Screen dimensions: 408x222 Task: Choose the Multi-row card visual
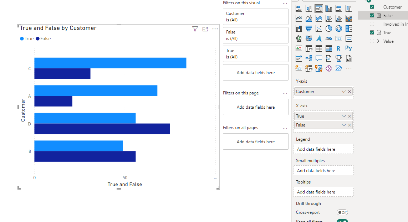(x=349, y=38)
